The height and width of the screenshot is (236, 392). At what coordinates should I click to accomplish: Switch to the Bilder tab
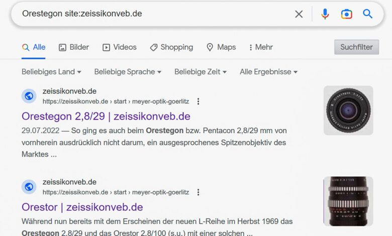[74, 47]
